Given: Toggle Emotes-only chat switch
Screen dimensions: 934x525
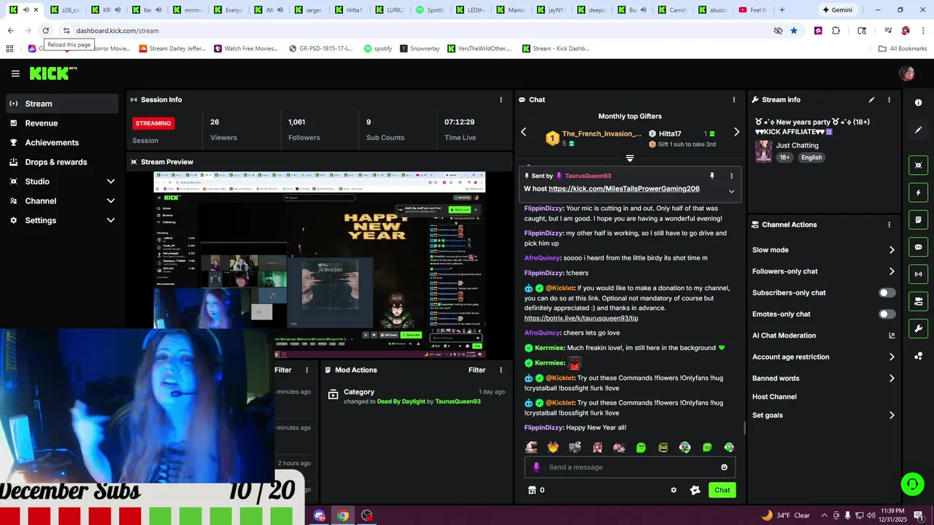Looking at the screenshot, I should point(887,314).
